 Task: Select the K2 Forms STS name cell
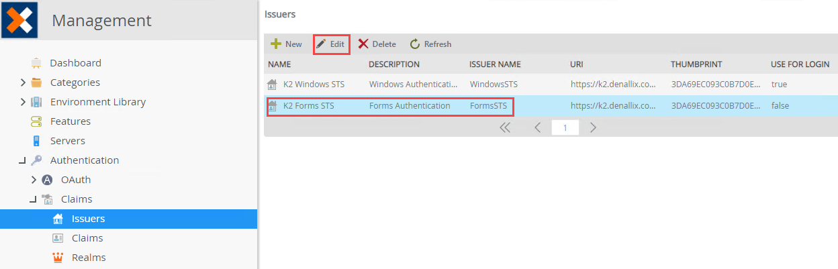pos(309,106)
